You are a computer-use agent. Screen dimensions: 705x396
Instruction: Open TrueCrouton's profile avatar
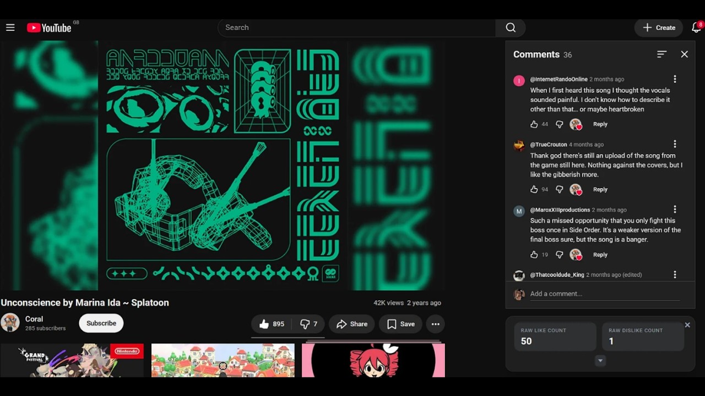pos(519,146)
